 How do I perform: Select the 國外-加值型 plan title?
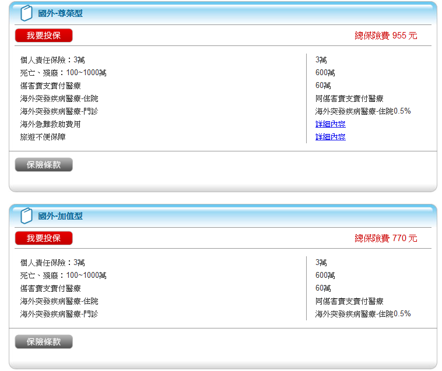point(60,216)
